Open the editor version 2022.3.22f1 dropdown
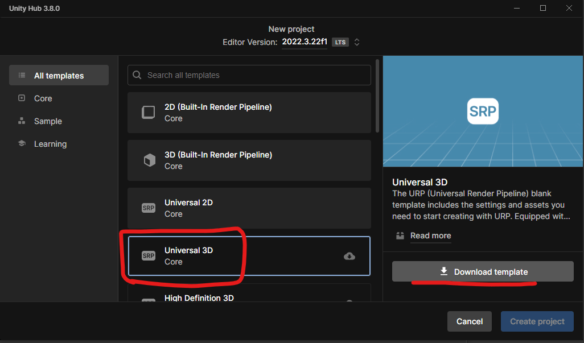This screenshot has width=584, height=343. tap(305, 42)
